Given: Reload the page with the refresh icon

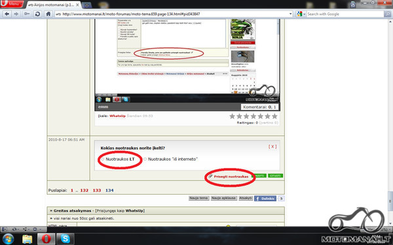Looking at the screenshot, I should (37, 14).
